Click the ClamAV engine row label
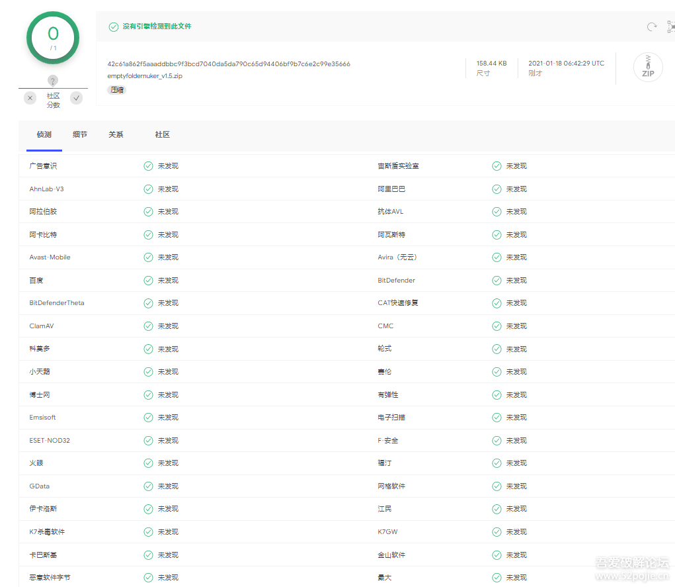The image size is (675, 587). [41, 326]
